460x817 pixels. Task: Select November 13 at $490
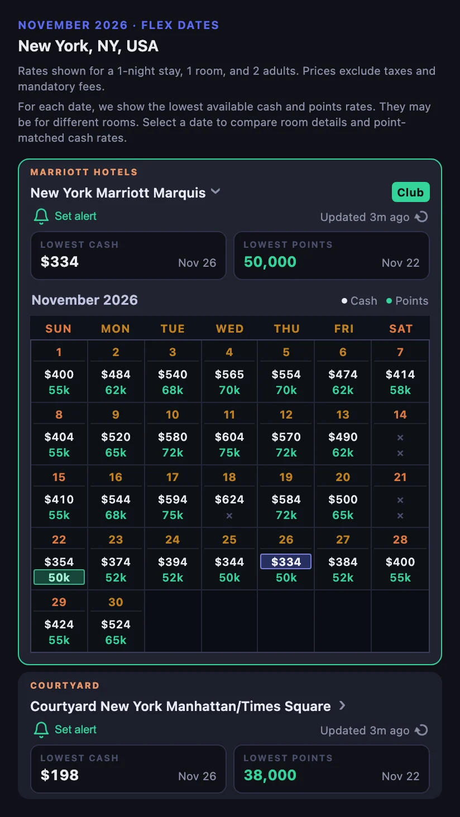click(343, 434)
